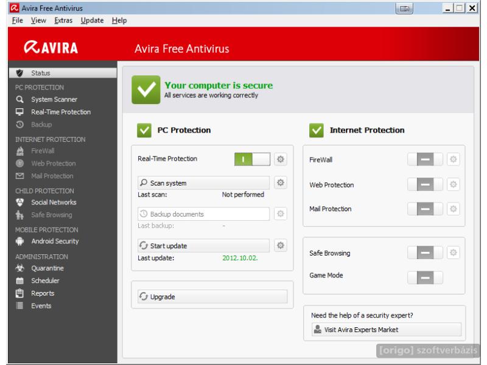
Task: Open the File menu
Action: pyautogui.click(x=18, y=21)
